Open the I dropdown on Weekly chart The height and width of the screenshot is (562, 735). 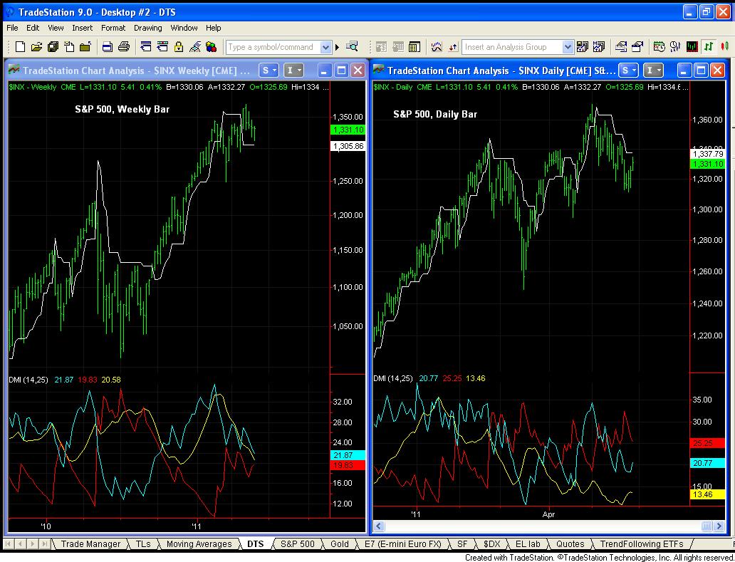pos(294,71)
